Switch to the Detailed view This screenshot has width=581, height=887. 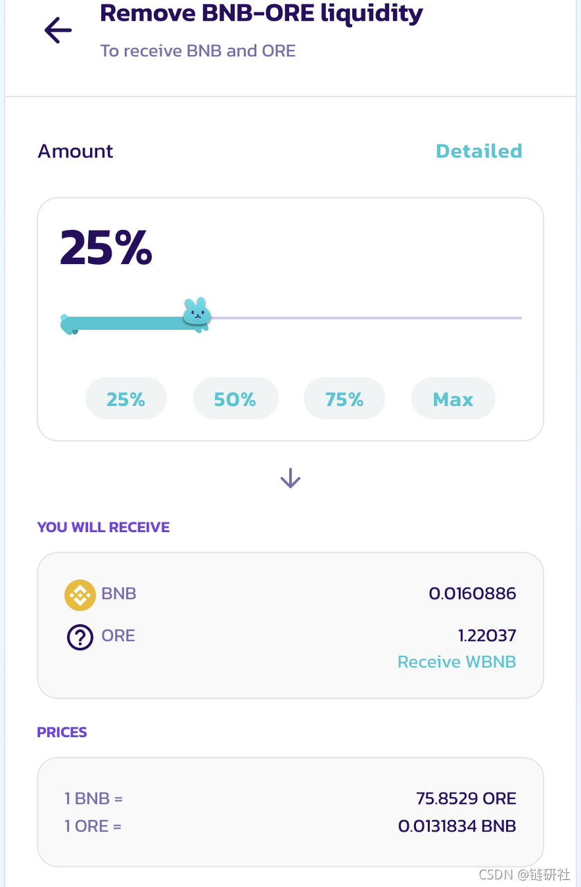point(478,151)
